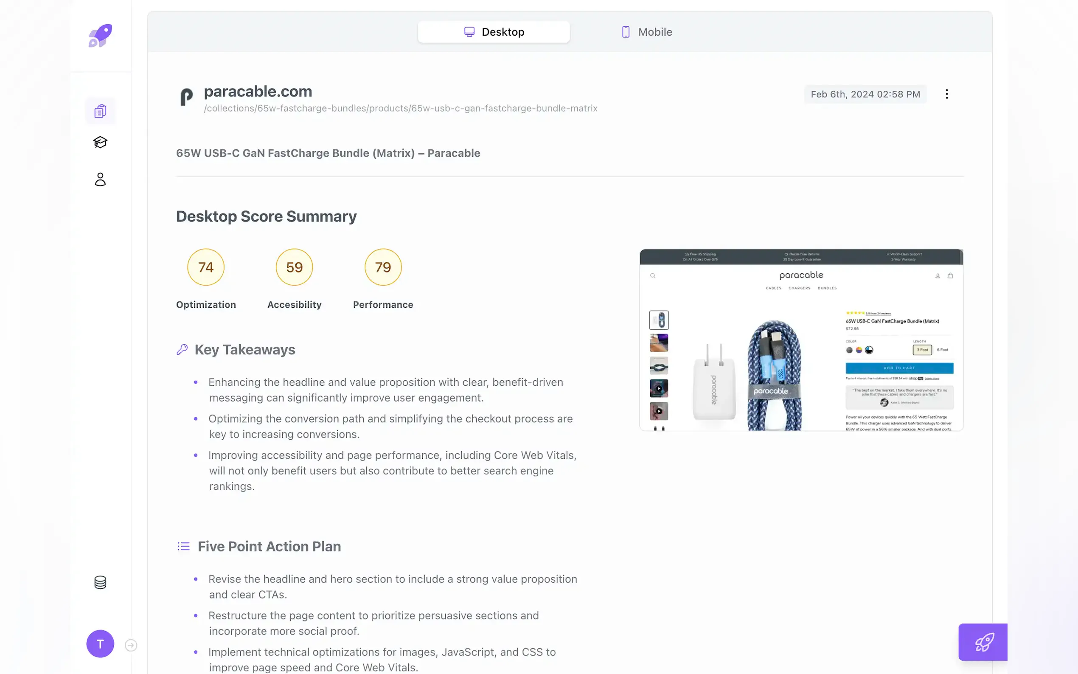Open the reports clipboard icon
Screen dimensions: 1078x674
pyautogui.click(x=100, y=111)
